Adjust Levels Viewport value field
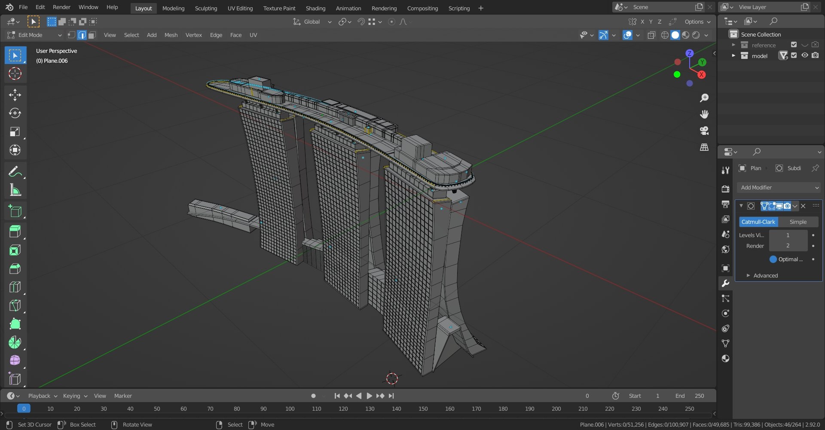This screenshot has height=430, width=825. tap(788, 235)
